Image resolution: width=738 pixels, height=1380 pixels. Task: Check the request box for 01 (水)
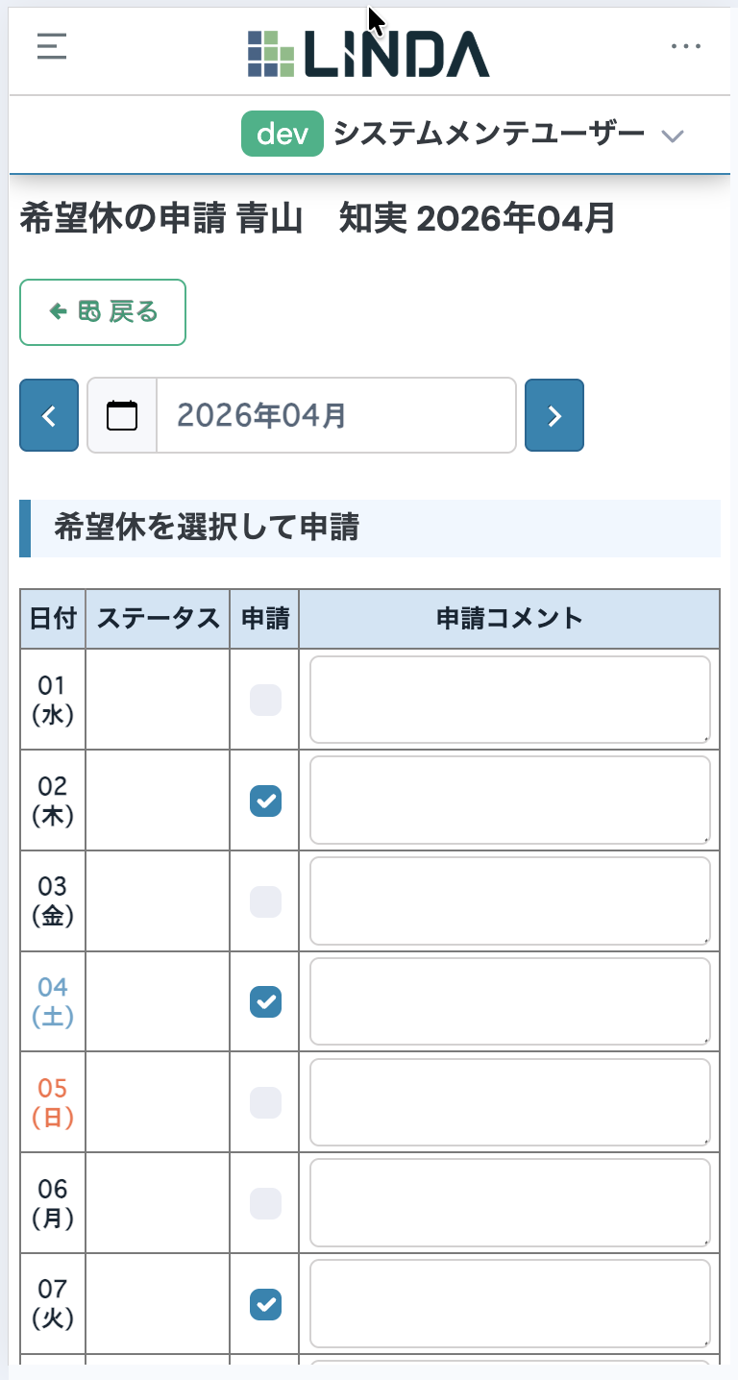click(x=265, y=700)
